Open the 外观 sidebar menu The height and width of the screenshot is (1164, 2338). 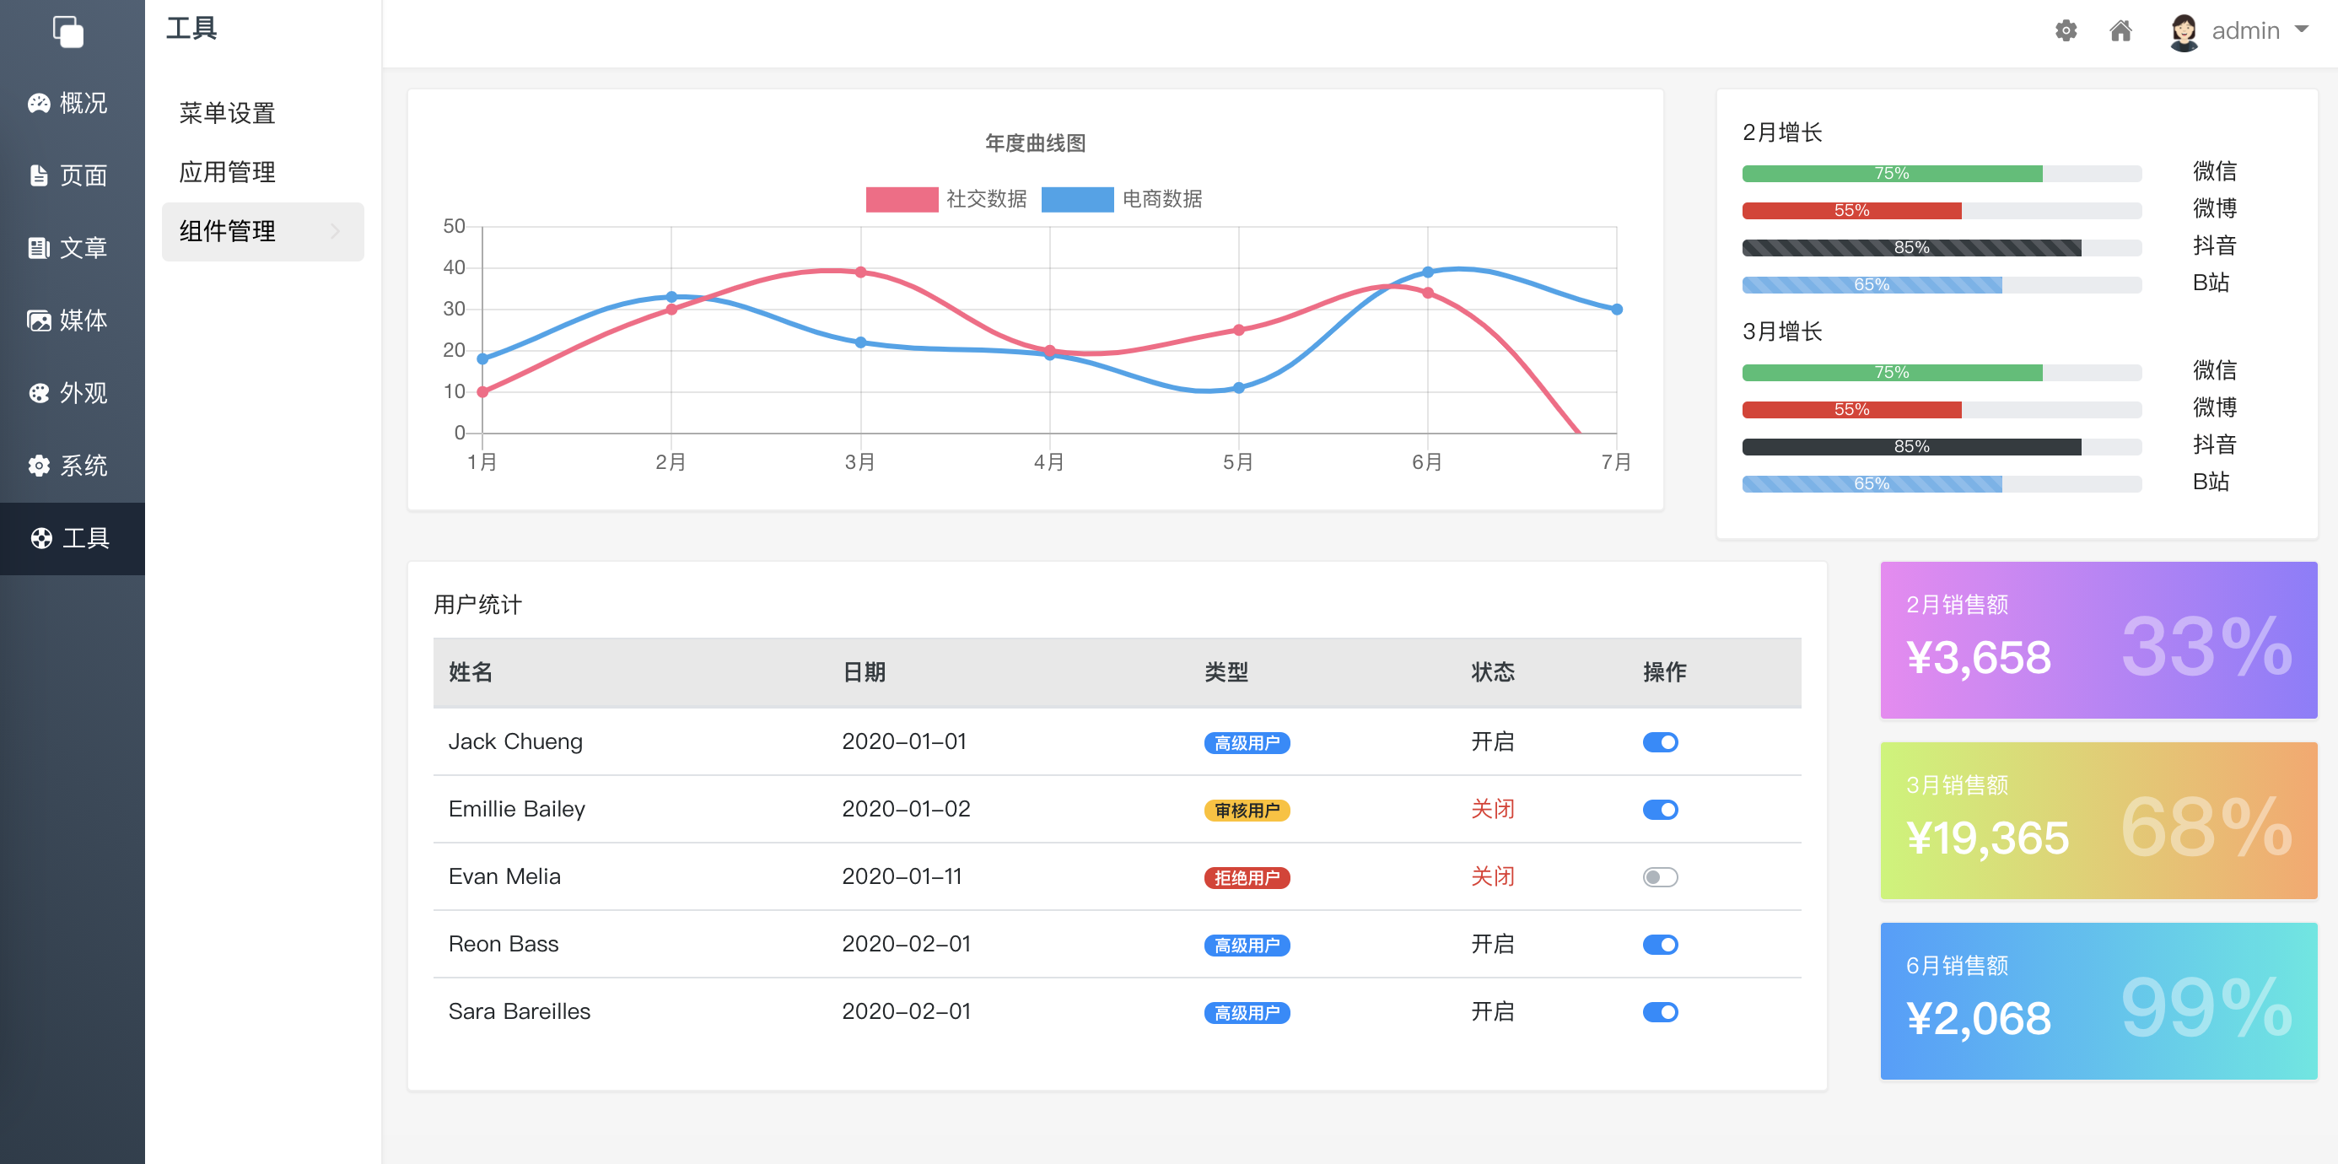[x=73, y=394]
